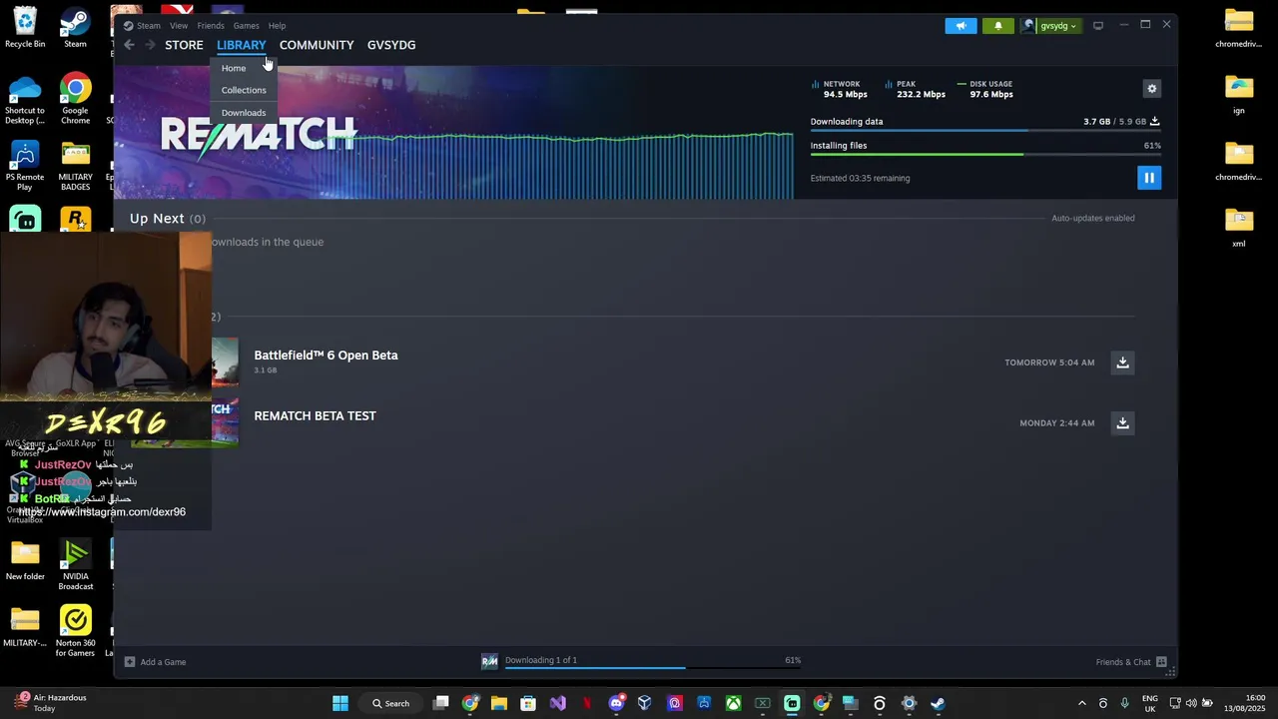Select Downloads from Library submenu
The height and width of the screenshot is (719, 1278).
point(244,113)
